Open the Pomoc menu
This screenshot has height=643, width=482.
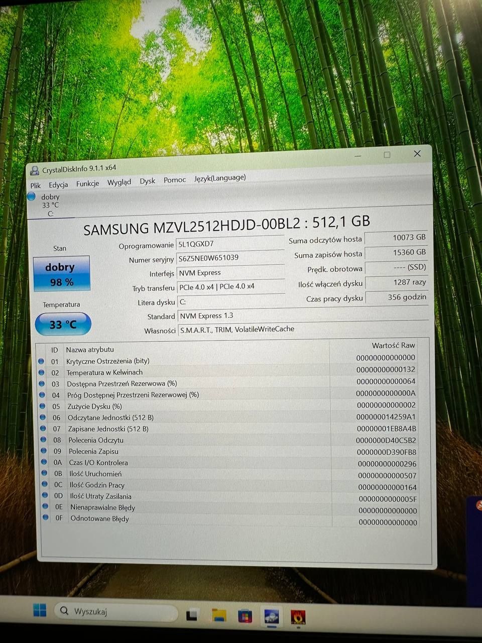point(174,180)
